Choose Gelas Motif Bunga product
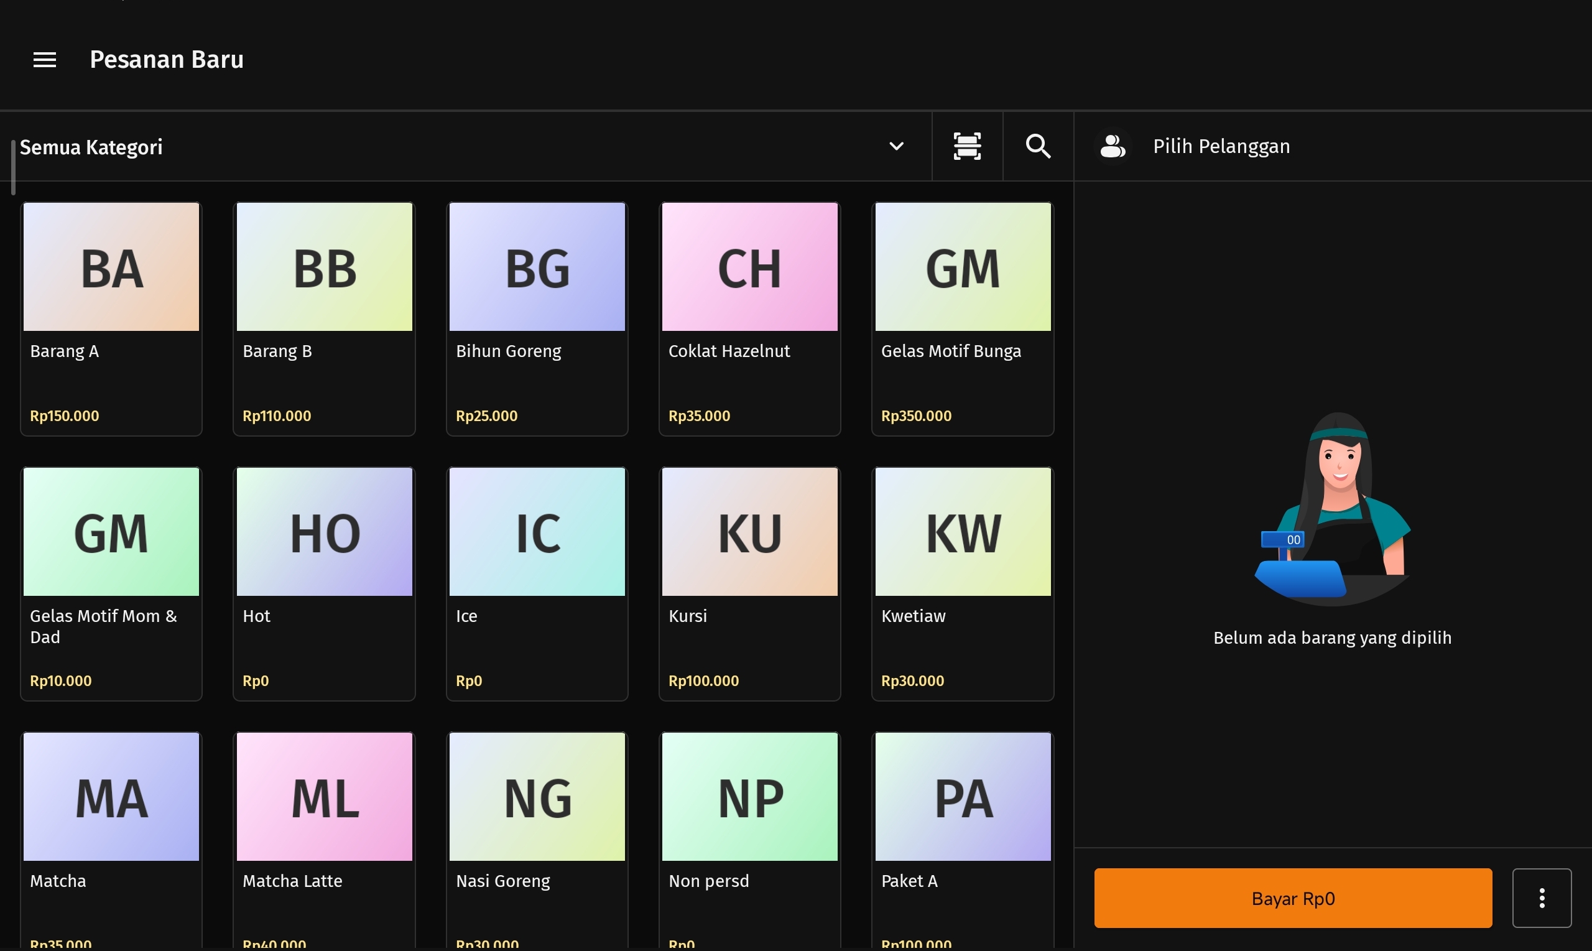 coord(962,318)
